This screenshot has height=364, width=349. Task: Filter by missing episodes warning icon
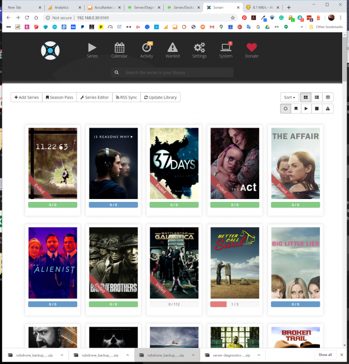pos(328,108)
